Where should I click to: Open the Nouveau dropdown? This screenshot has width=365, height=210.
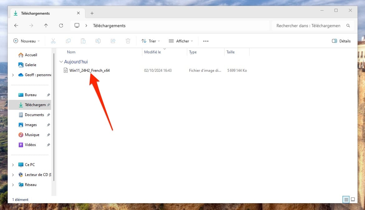pyautogui.click(x=26, y=41)
